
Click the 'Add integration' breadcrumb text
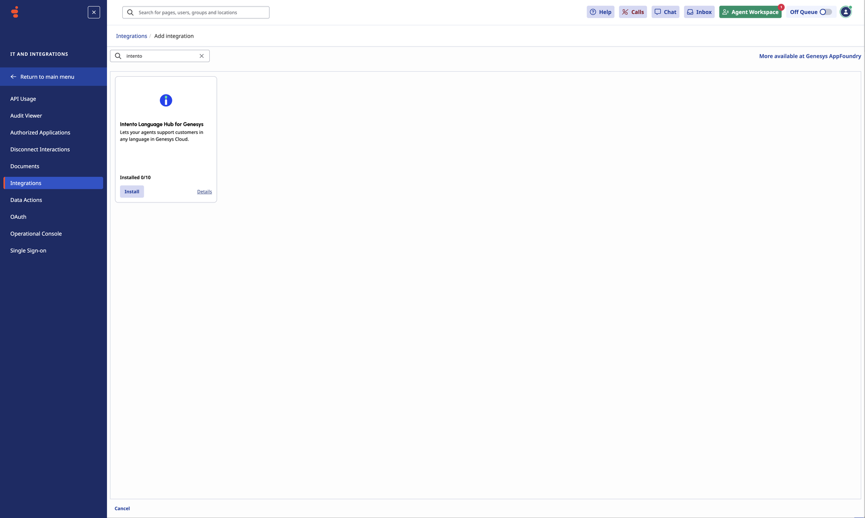pyautogui.click(x=174, y=36)
